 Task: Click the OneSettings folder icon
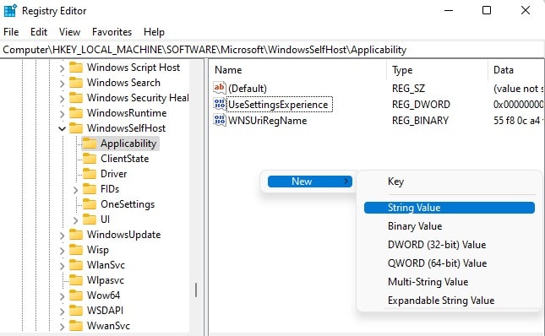pos(90,204)
